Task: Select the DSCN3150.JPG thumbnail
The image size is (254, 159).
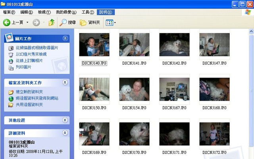Action: point(94,89)
